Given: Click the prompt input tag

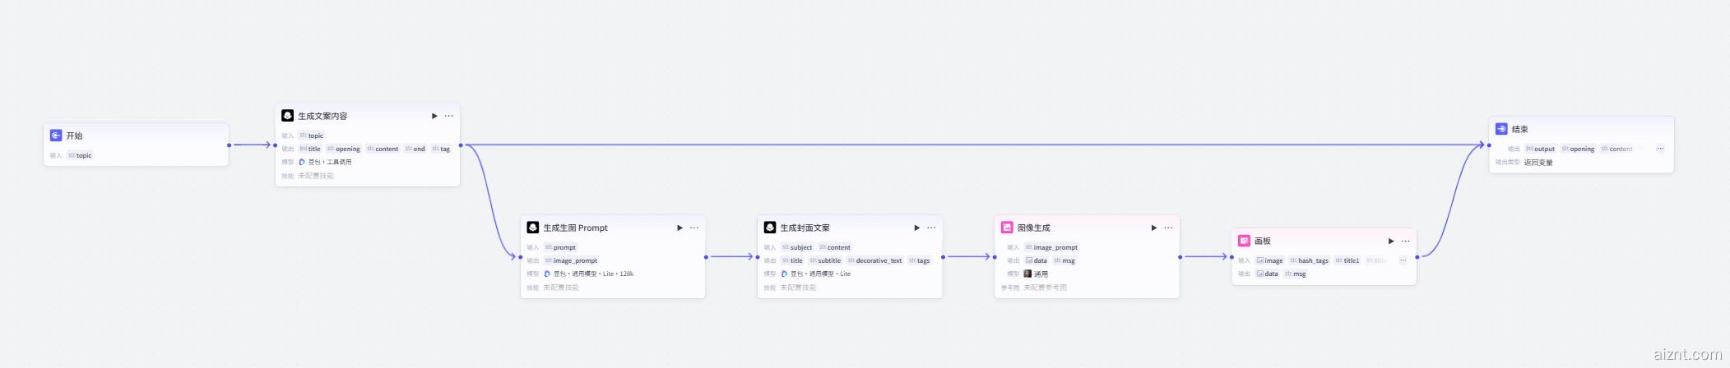Looking at the screenshot, I should (560, 247).
